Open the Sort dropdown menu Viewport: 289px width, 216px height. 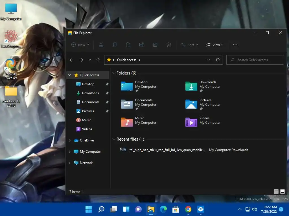tap(189, 45)
